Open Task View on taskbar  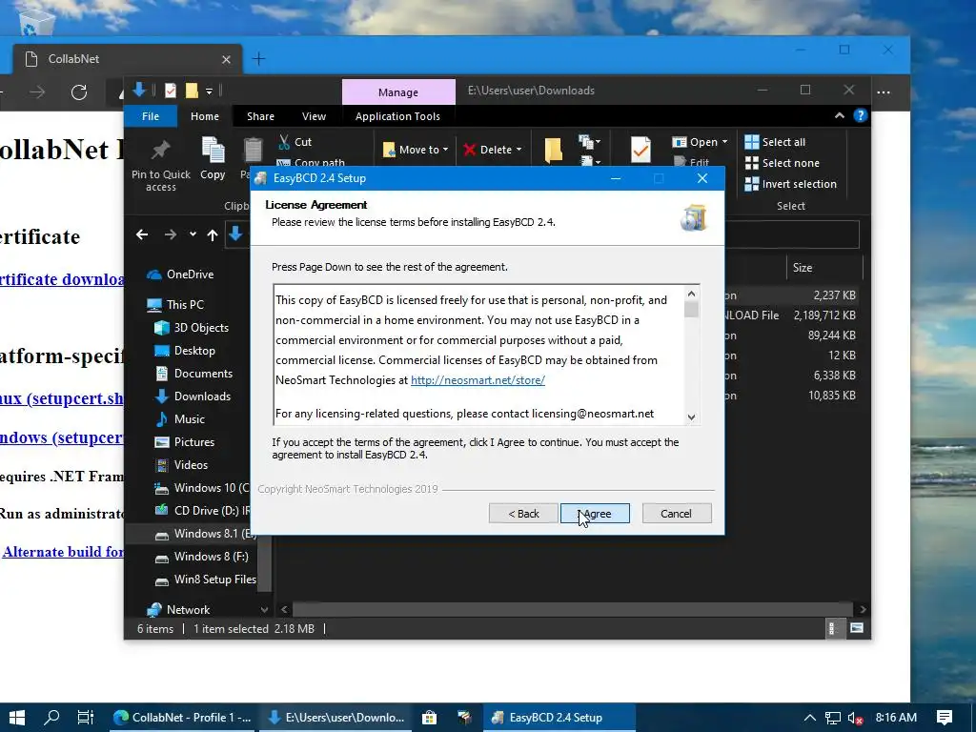point(85,718)
